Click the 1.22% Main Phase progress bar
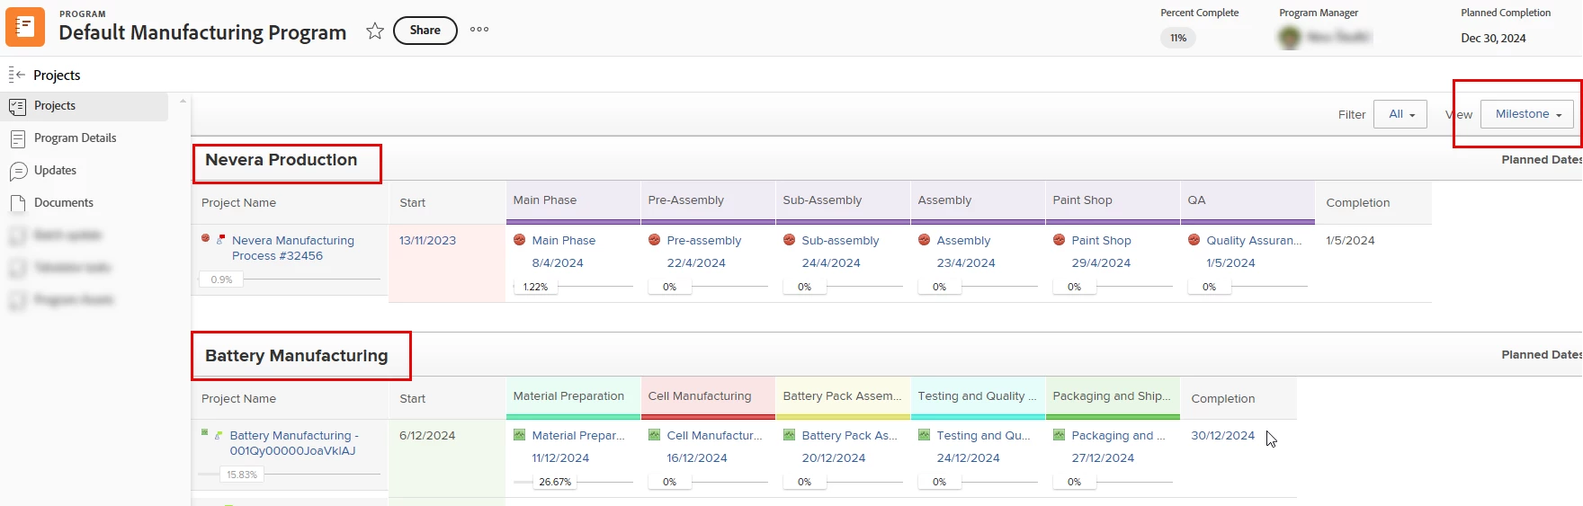Screen dimensions: 1583x506 tap(573, 287)
